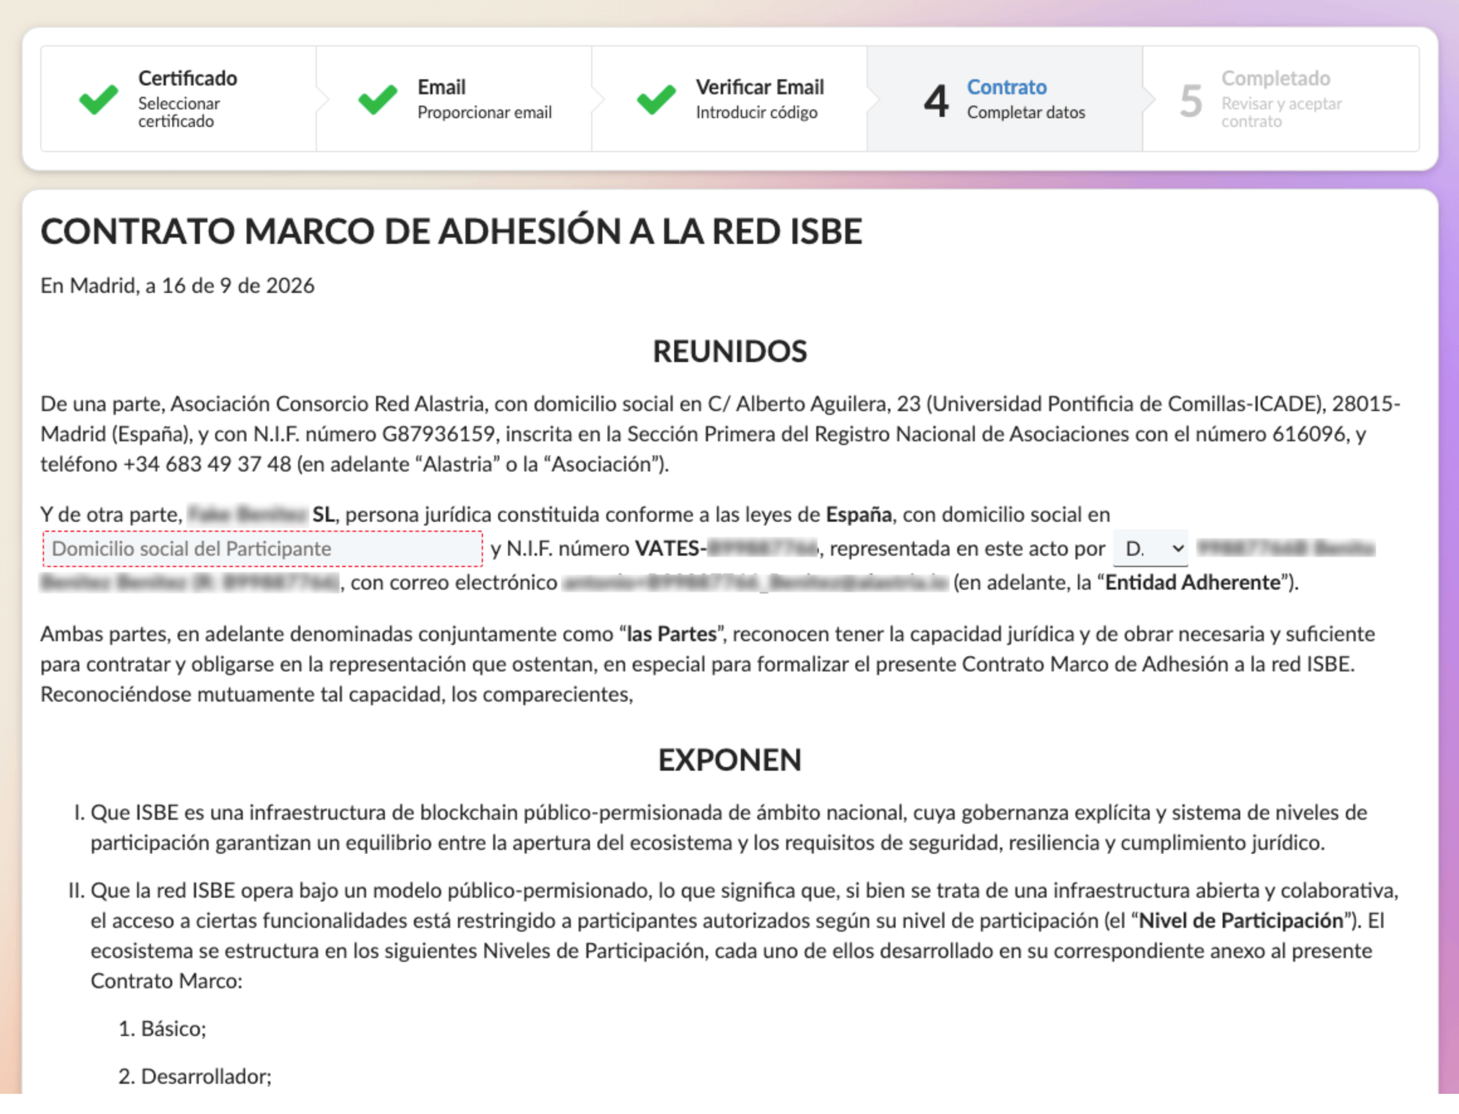1459x1114 pixels.
Task: Click the bold 'Nivel de Participación' text
Action: [1241, 920]
